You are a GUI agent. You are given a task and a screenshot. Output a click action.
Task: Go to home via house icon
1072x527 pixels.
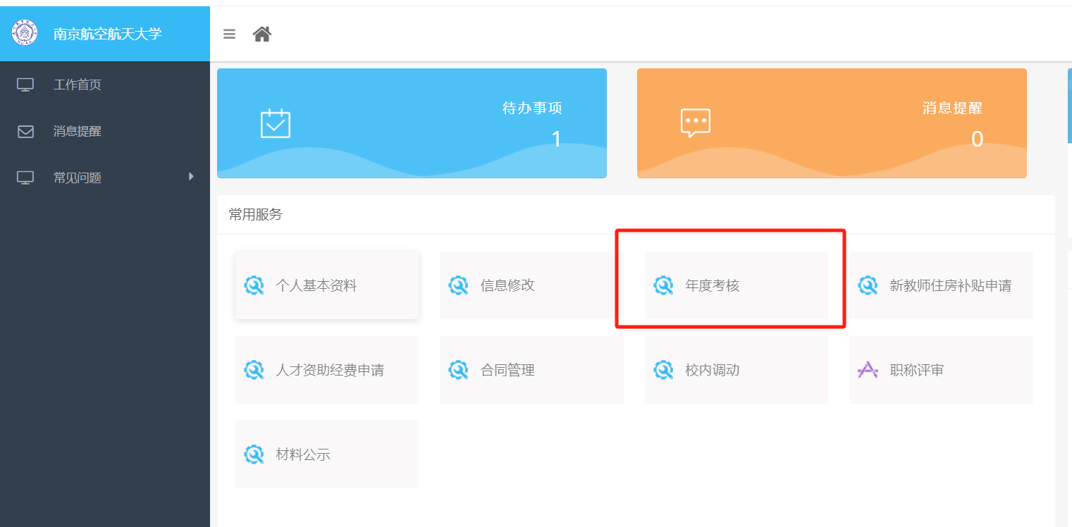[262, 34]
